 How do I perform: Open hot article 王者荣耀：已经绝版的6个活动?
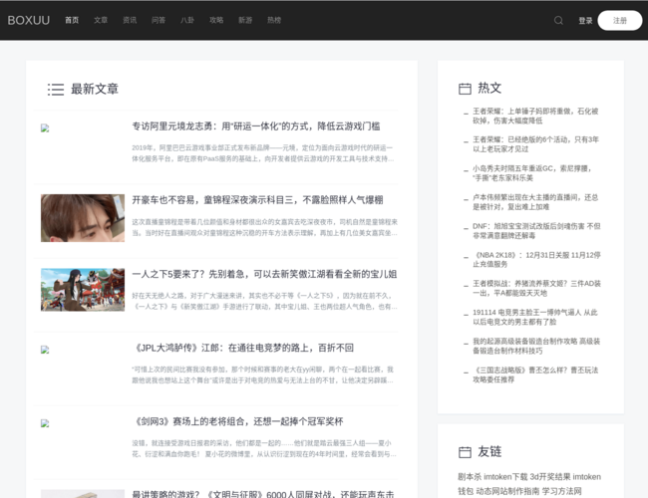click(x=535, y=144)
